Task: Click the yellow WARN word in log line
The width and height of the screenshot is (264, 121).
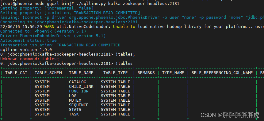Action: pos(49,27)
